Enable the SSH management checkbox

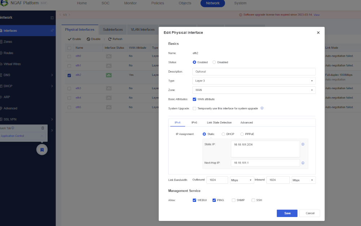(253, 200)
